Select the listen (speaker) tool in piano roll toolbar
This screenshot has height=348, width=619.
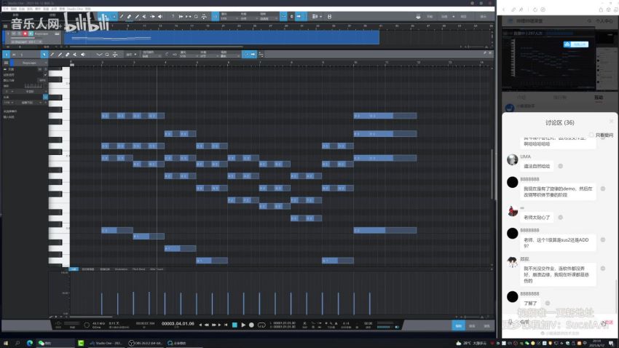(x=83, y=55)
